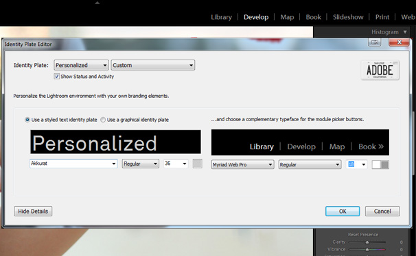Click Reset Presence label in the panel
Image resolution: width=416 pixels, height=256 pixels.
pyautogui.click(x=363, y=235)
